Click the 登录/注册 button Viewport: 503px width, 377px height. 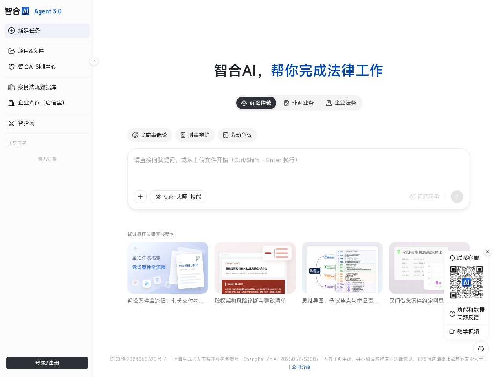(x=47, y=363)
